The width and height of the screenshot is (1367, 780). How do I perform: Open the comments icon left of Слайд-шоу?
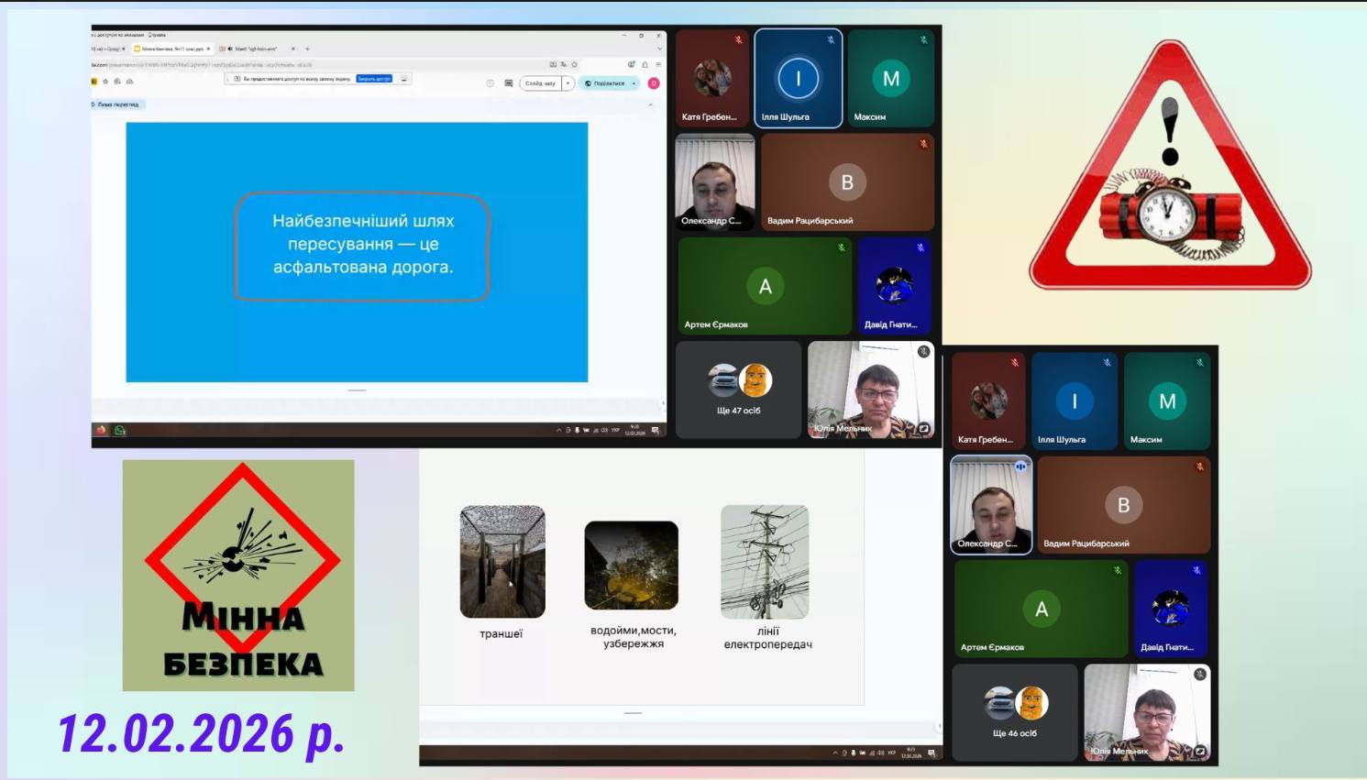pos(509,83)
